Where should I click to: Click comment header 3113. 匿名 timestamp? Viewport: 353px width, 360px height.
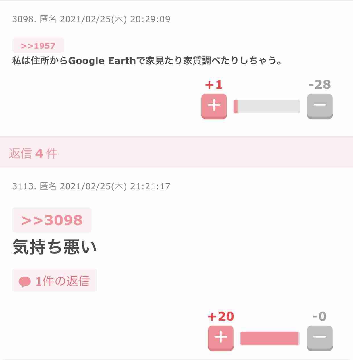[91, 186]
